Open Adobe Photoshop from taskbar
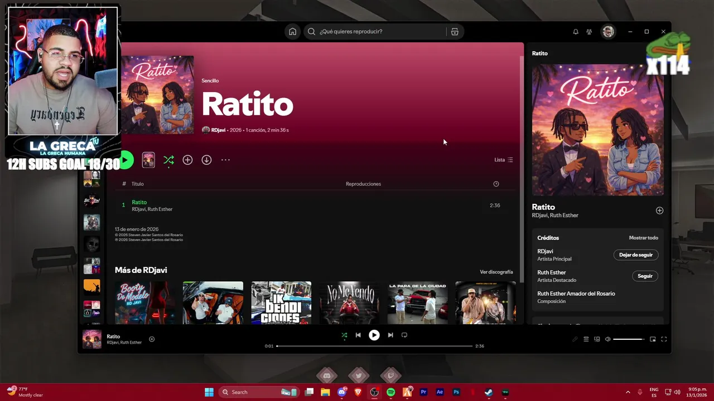The width and height of the screenshot is (714, 401). (456, 392)
